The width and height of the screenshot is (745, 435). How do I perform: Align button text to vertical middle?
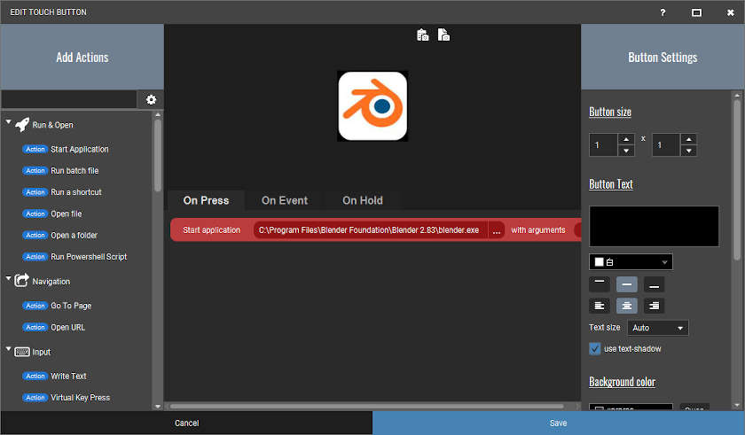pos(627,284)
